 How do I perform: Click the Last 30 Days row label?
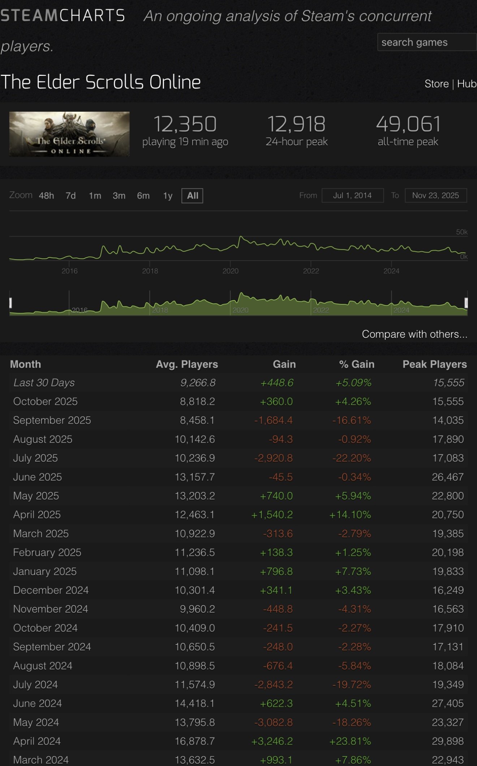[44, 383]
